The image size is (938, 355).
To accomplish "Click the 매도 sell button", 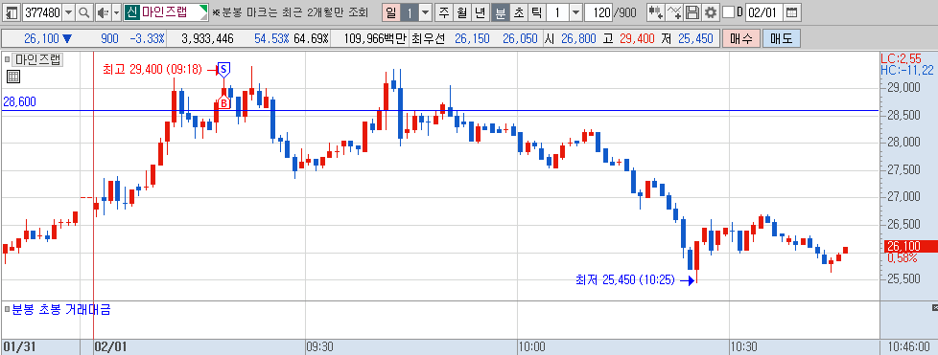I will pos(782,39).
